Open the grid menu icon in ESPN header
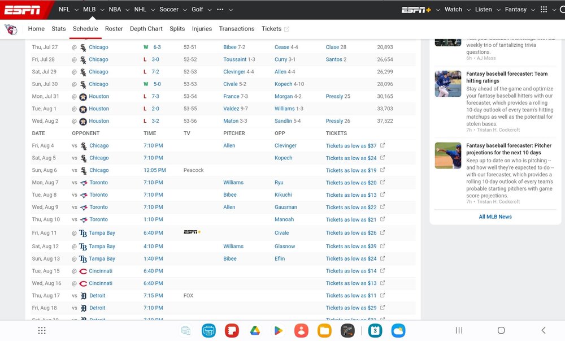 tap(544, 10)
